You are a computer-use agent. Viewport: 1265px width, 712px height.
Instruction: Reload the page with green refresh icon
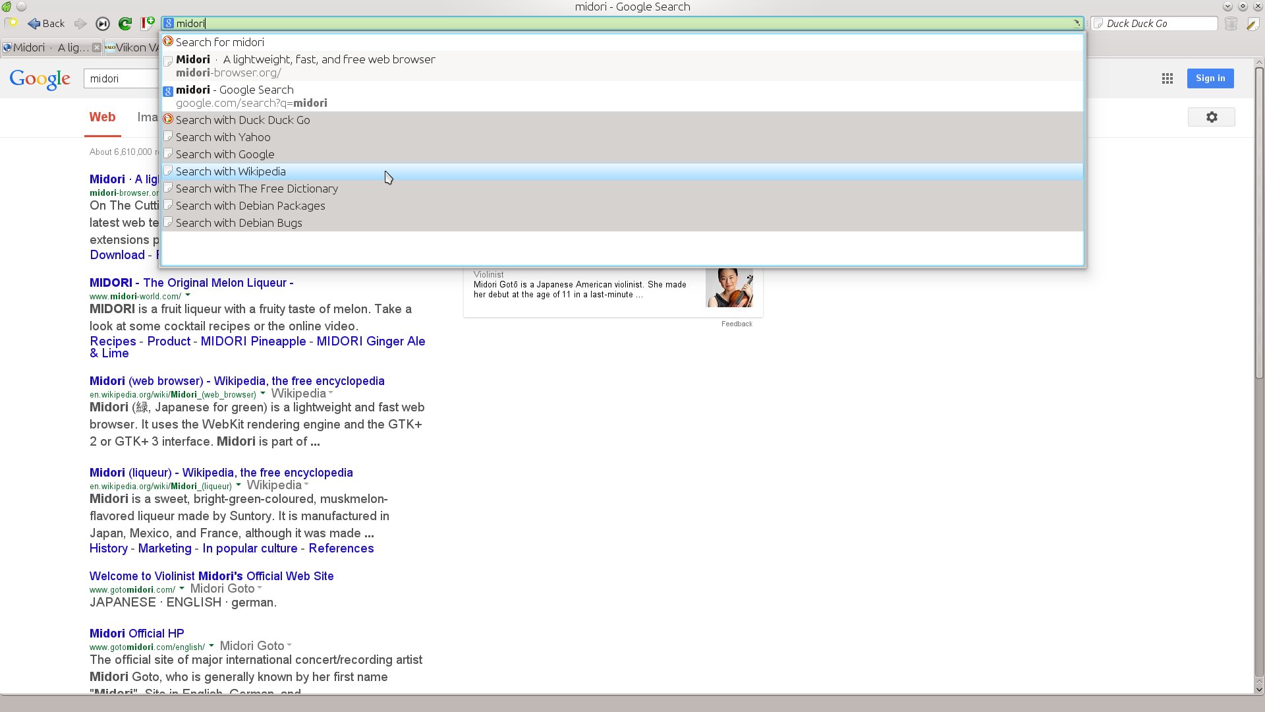pyautogui.click(x=125, y=24)
